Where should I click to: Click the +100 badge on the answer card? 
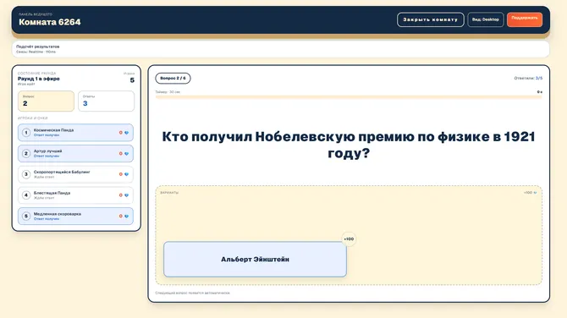coord(349,238)
